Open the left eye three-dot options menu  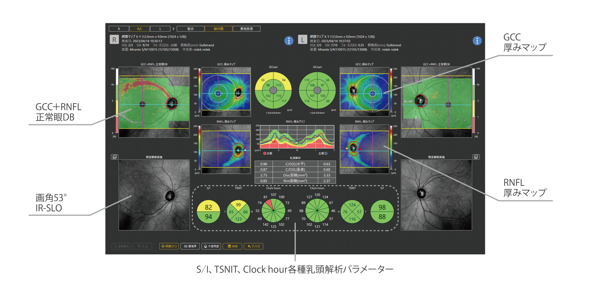point(477,41)
